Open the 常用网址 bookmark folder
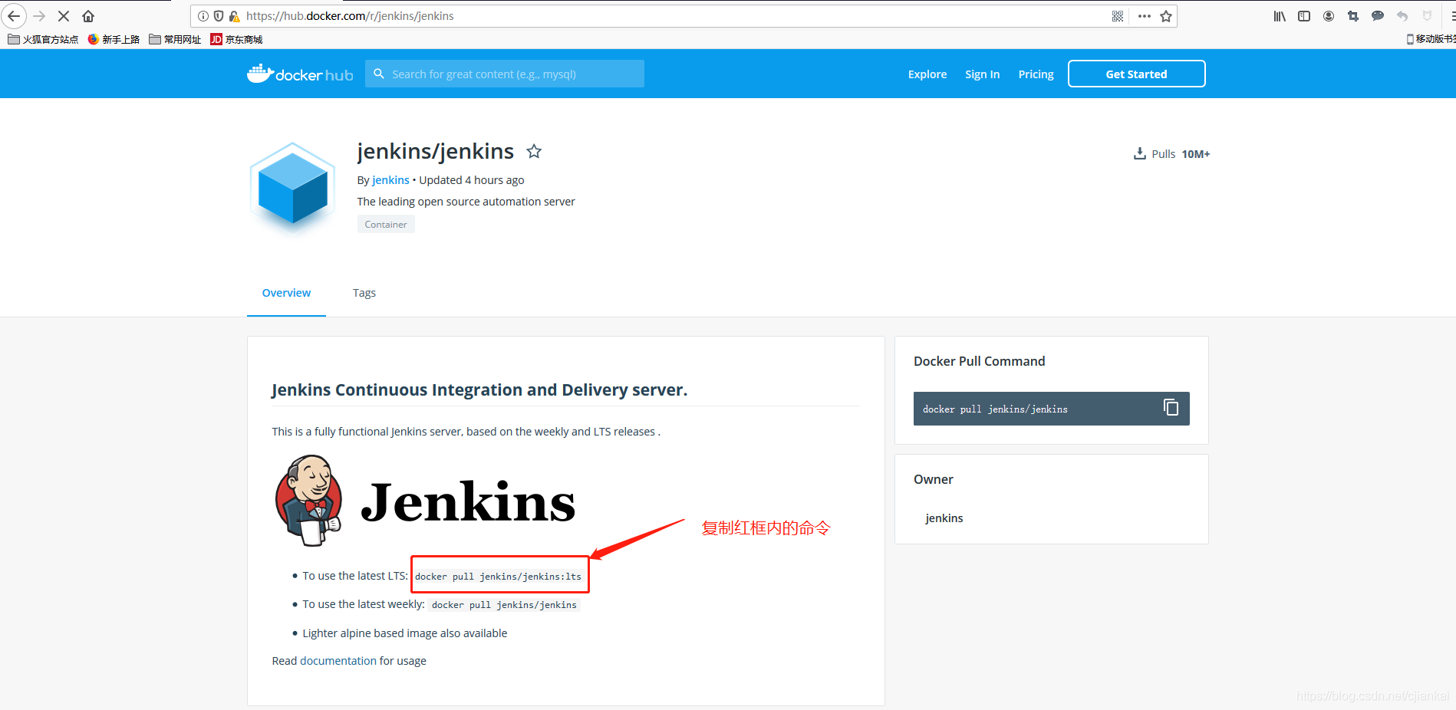The width and height of the screenshot is (1456, 710). click(175, 39)
